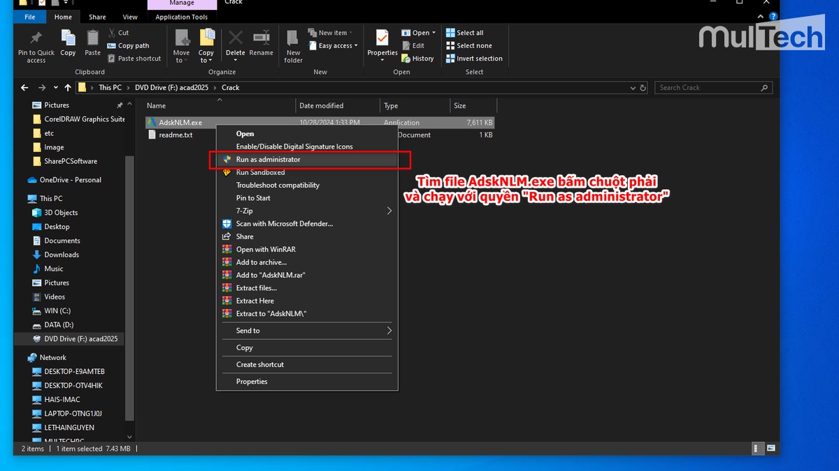
Task: Switch to the View tab
Action: pos(130,16)
